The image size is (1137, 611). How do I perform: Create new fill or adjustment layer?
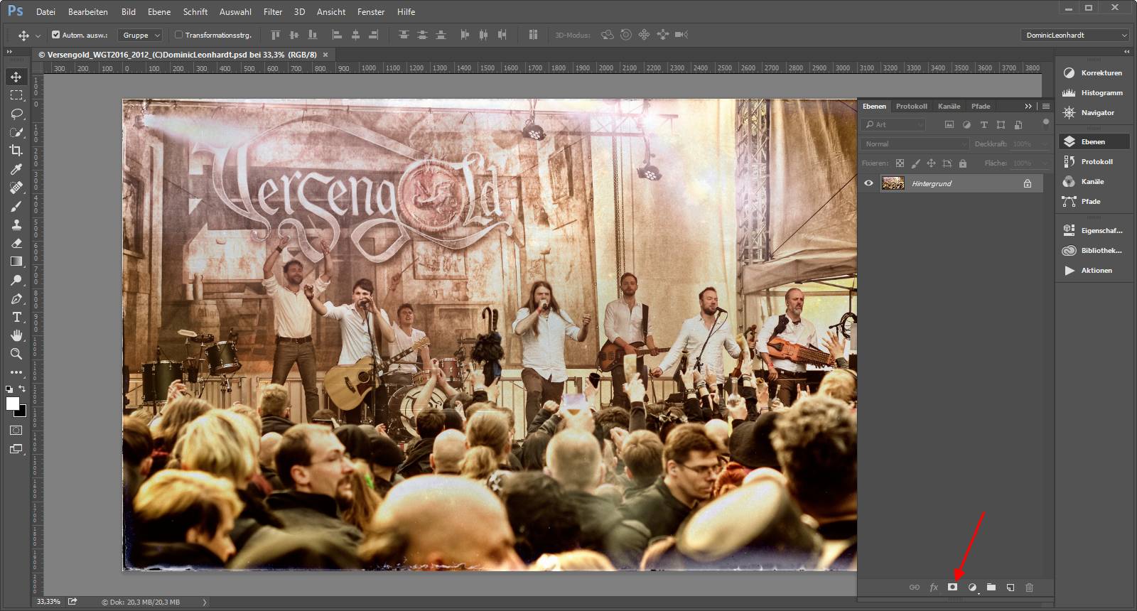coord(972,587)
